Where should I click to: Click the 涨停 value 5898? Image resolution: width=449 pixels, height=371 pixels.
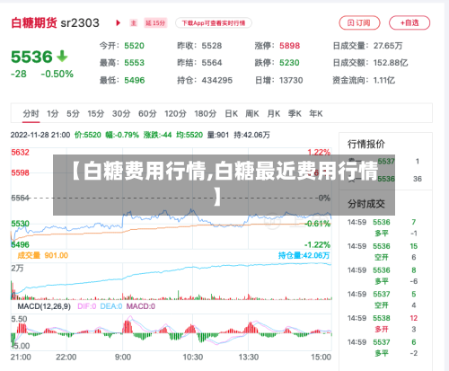click(290, 46)
